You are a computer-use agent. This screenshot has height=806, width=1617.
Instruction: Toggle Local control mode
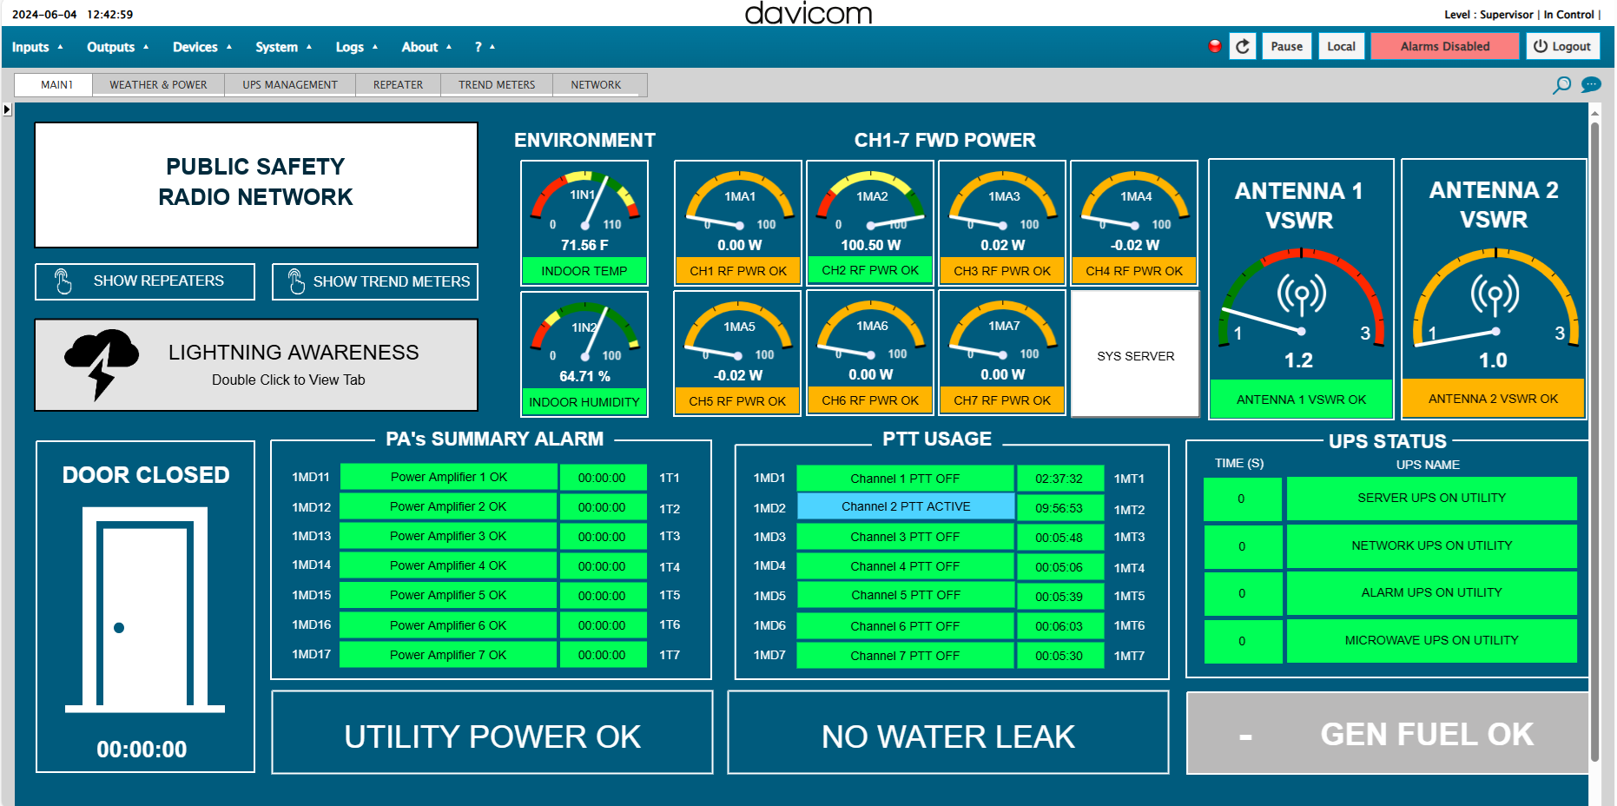click(x=1341, y=47)
